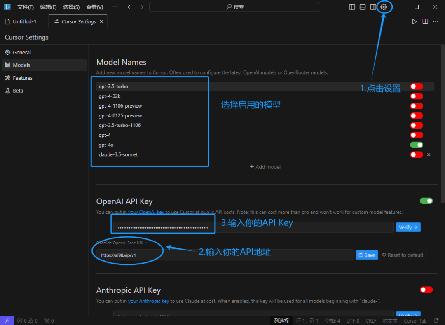Open remote window indicator in status bar
Viewport: 445px width, 325px height.
point(7,320)
